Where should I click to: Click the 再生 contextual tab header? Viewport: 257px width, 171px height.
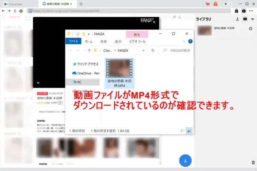coord(137,34)
